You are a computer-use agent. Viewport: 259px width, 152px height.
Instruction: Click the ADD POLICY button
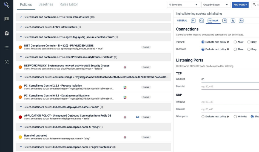point(240,5)
